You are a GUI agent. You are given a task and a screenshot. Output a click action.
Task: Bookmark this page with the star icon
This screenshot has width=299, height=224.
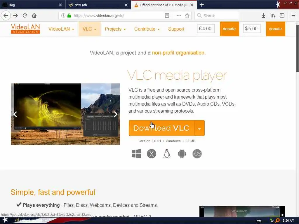coord(187,16)
